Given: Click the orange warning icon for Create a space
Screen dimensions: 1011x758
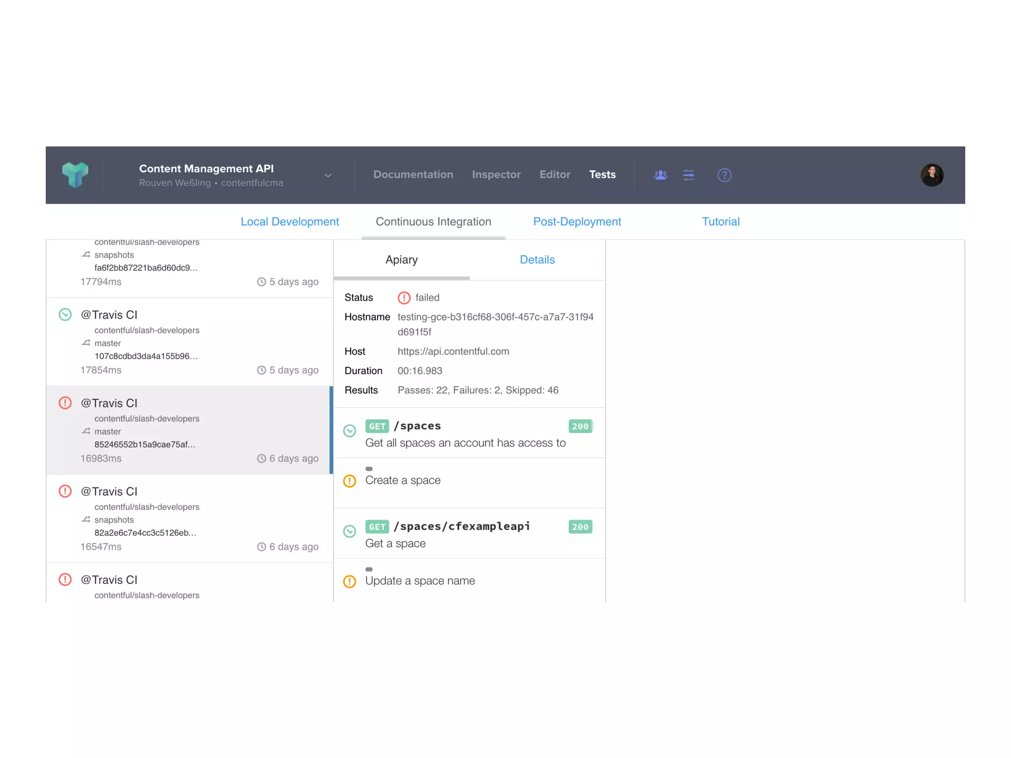Looking at the screenshot, I should click(350, 481).
